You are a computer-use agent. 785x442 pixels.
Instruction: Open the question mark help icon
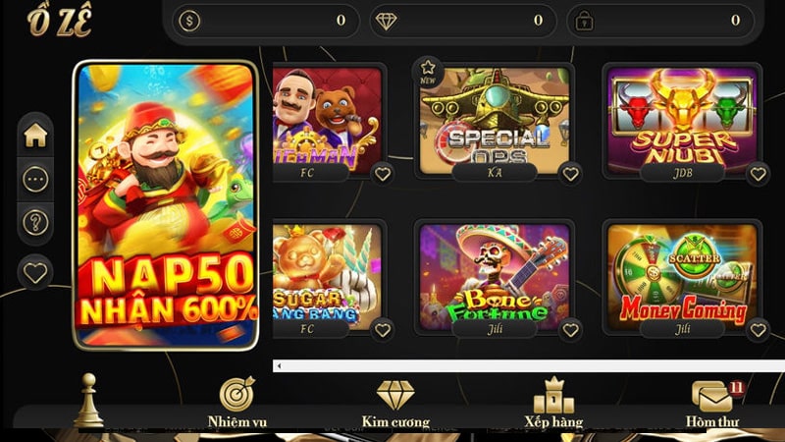pyautogui.click(x=35, y=222)
